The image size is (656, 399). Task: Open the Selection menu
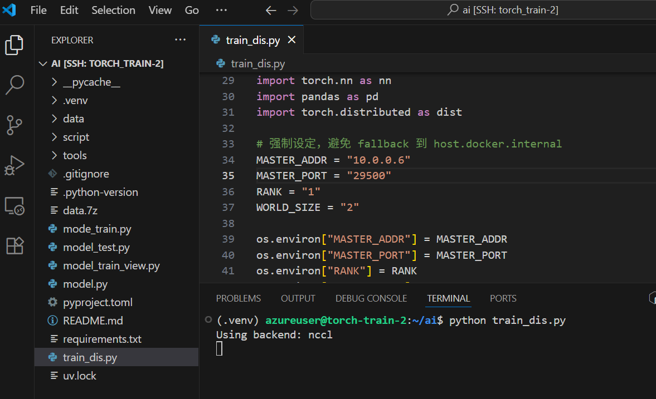pos(113,11)
